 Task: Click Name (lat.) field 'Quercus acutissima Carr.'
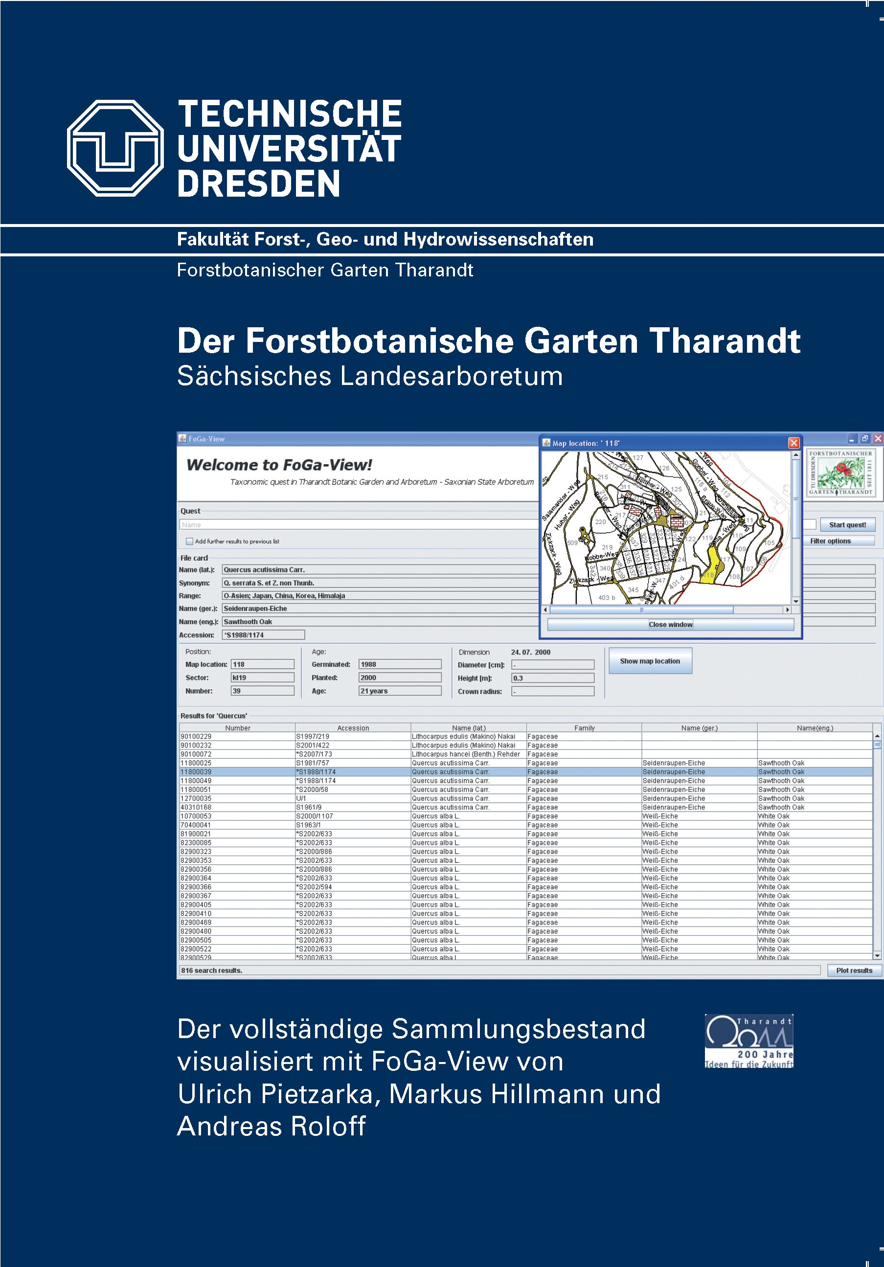pos(380,569)
